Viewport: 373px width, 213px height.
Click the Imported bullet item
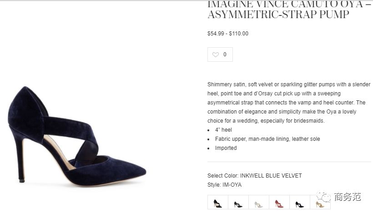point(226,148)
